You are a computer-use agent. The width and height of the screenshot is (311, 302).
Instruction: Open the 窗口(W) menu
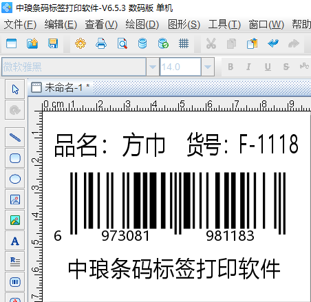click(x=266, y=24)
